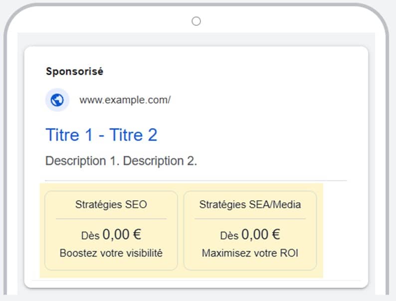Open the Stratégies SEA/Media card title
The width and height of the screenshot is (396, 301).
coord(250,204)
